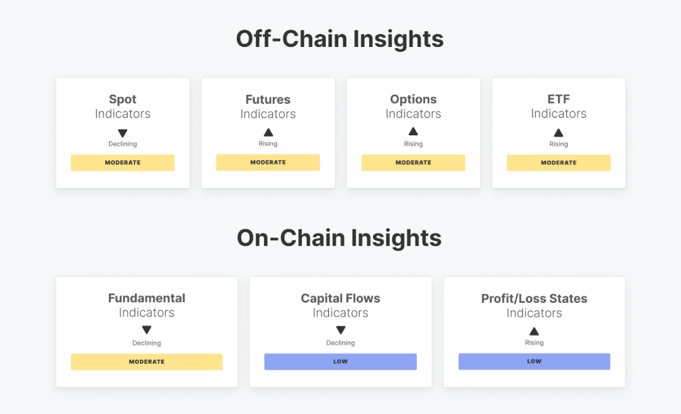681x414 pixels.
Task: Click the rising arrow icon under Options Indicators
Action: (413, 132)
